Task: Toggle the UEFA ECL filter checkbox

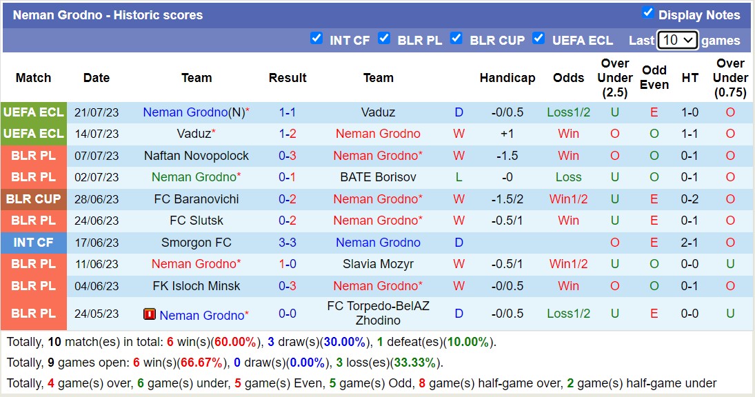Action: tap(538, 39)
